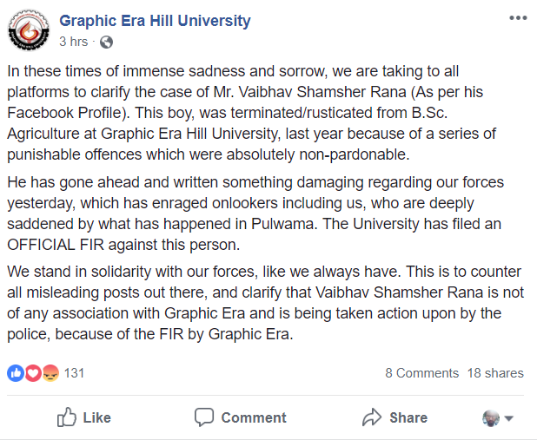Click the Share button label
Image resolution: width=537 pixels, height=440 pixels.
[408, 417]
